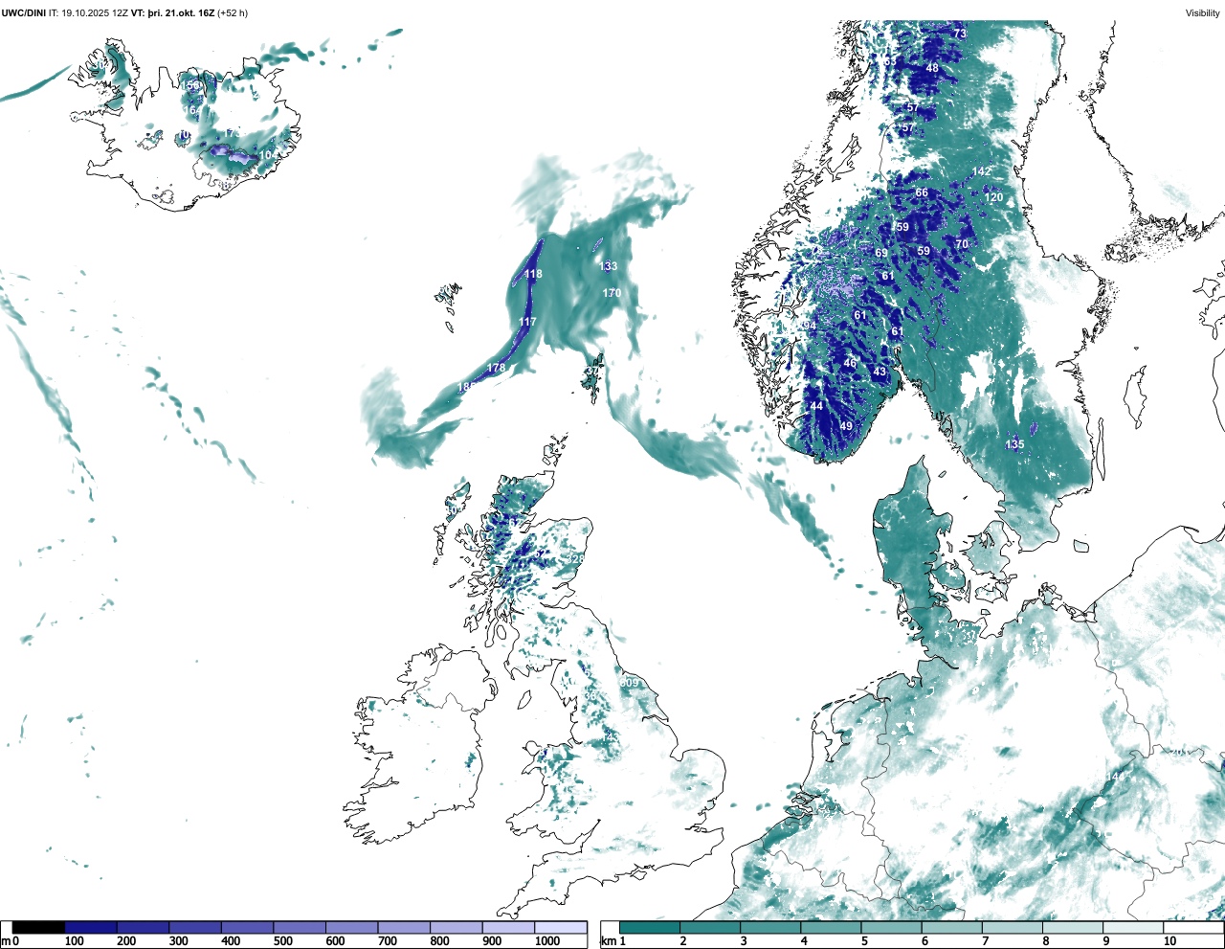Click the value '69' over central Norway
The width and height of the screenshot is (1225, 949).
(881, 254)
